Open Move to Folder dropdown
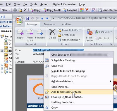Image resolution: width=117 pixels, height=111 pixels. pos(70,30)
